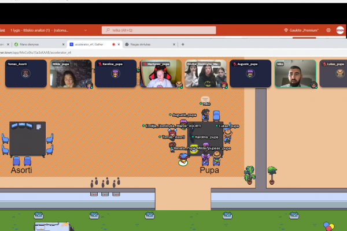Click the Pupa room label

click(x=209, y=170)
